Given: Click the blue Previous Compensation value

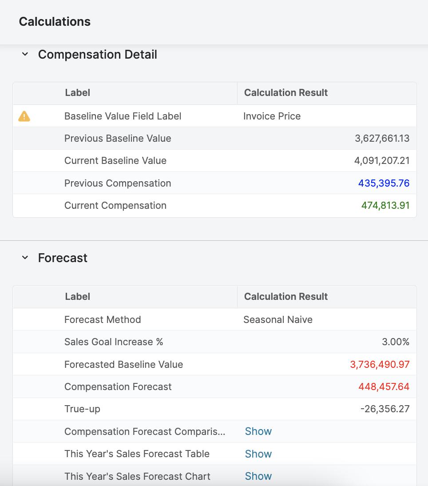Looking at the screenshot, I should tap(384, 183).
